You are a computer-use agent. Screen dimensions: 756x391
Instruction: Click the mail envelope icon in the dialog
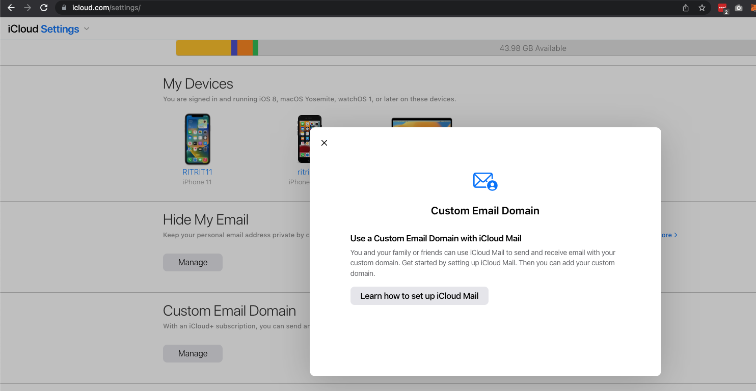point(485,181)
